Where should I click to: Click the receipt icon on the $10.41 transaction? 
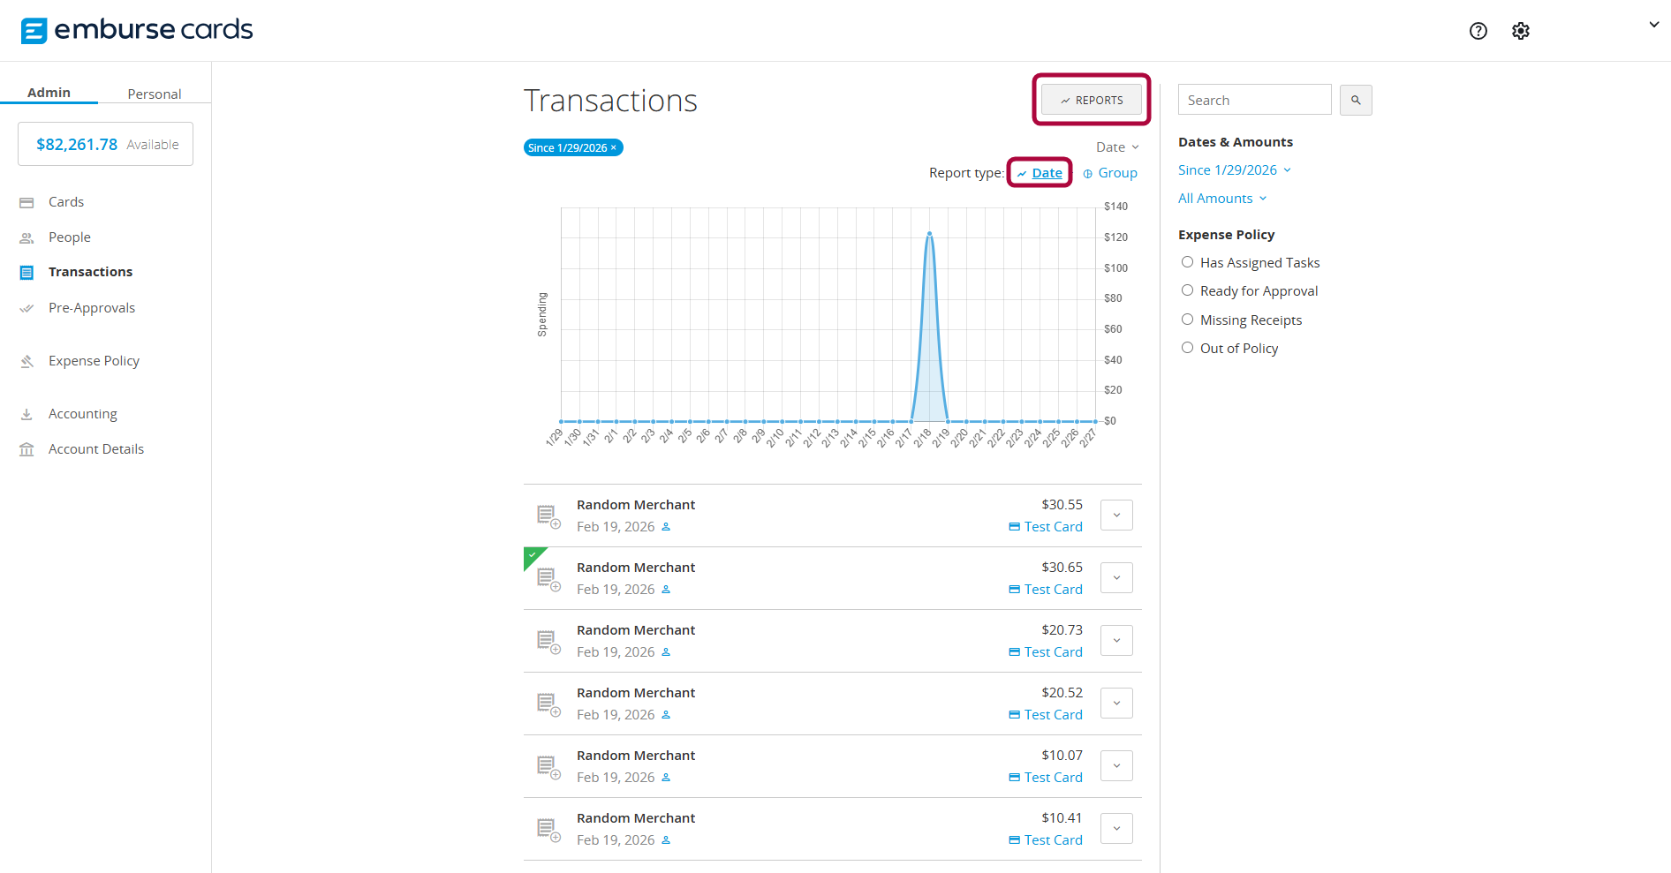point(548,830)
